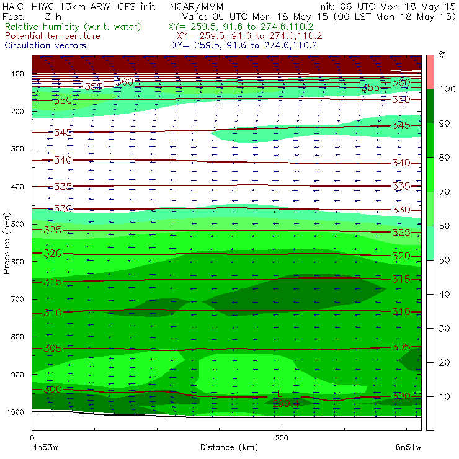Click the '800' tick on the pressure axis
Screen dimensions: 459x459
click(x=17, y=337)
